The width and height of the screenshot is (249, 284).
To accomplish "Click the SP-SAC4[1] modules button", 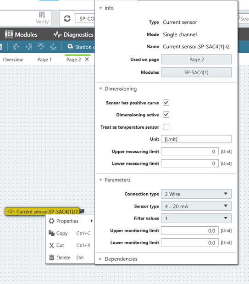I will pyautogui.click(x=196, y=72).
